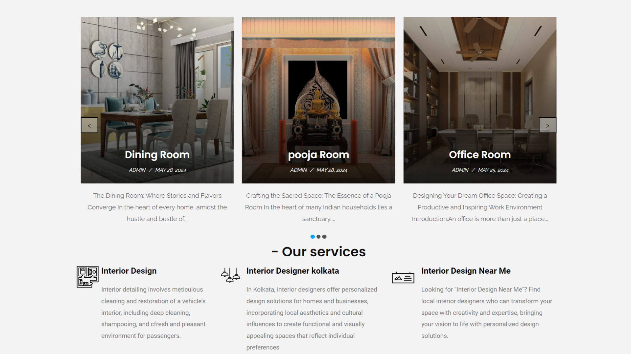Screen dimensions: 631x354
Task: Click the picture card icon beside Interior Design Near Me
Action: coord(403,278)
